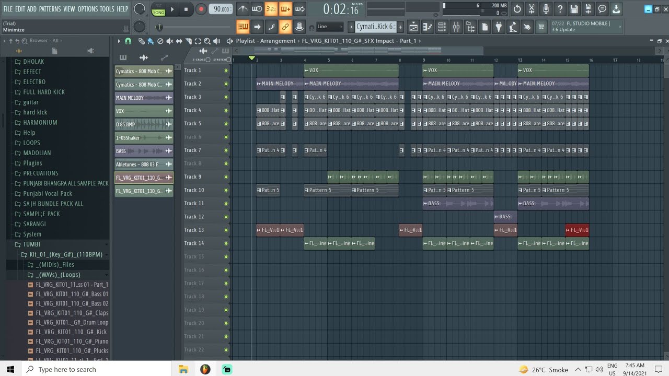Click the Render export audio icon

(x=588, y=9)
